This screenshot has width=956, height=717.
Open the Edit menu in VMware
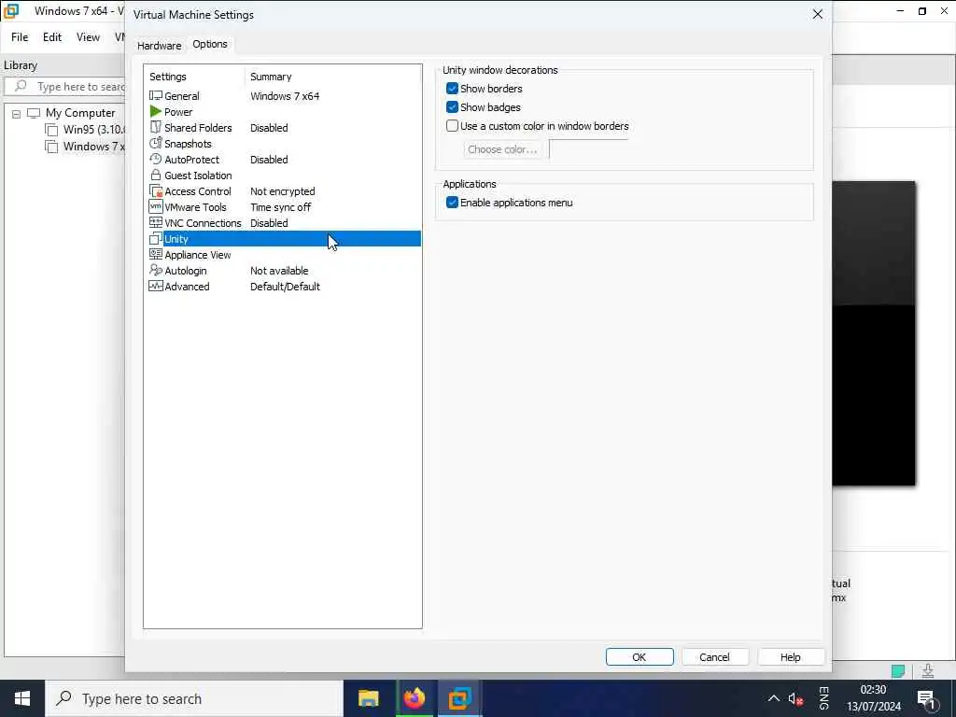52,37
